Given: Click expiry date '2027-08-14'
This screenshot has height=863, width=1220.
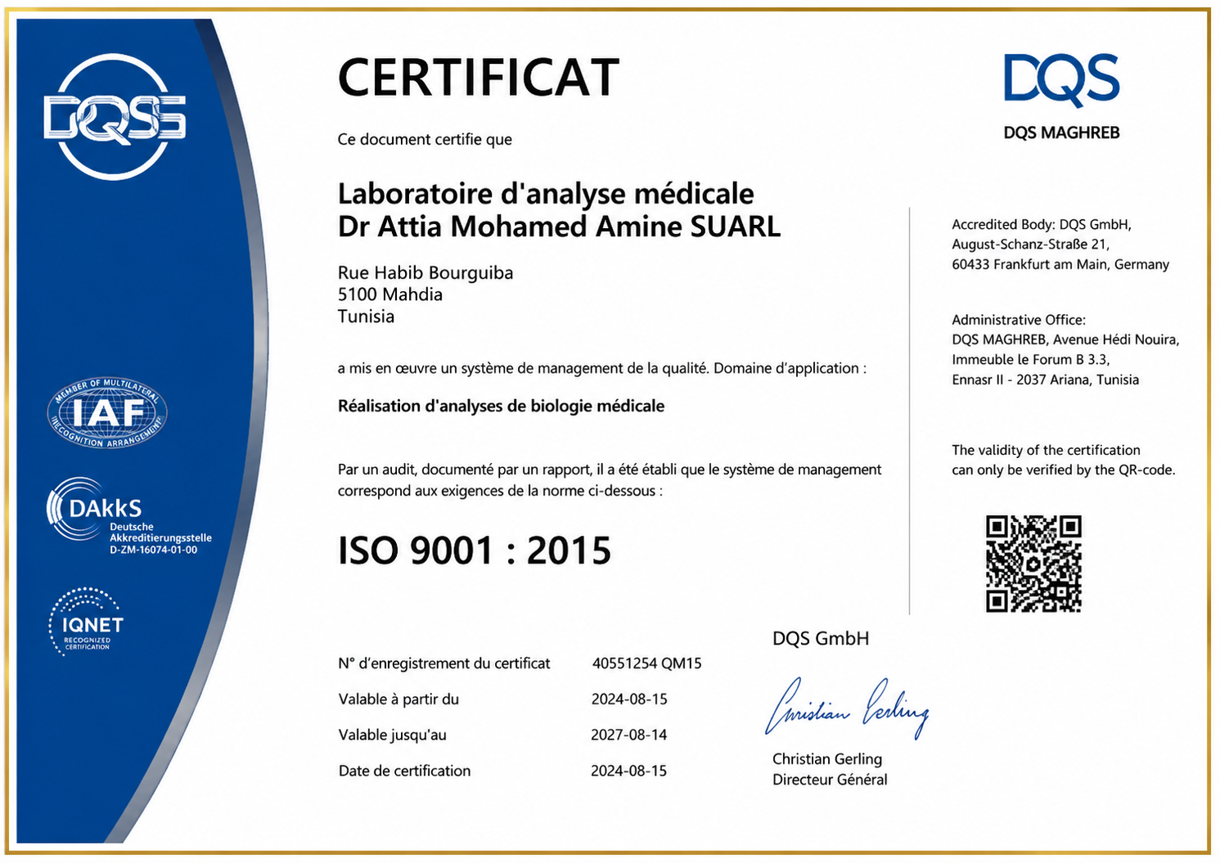Looking at the screenshot, I should pyautogui.click(x=629, y=735).
